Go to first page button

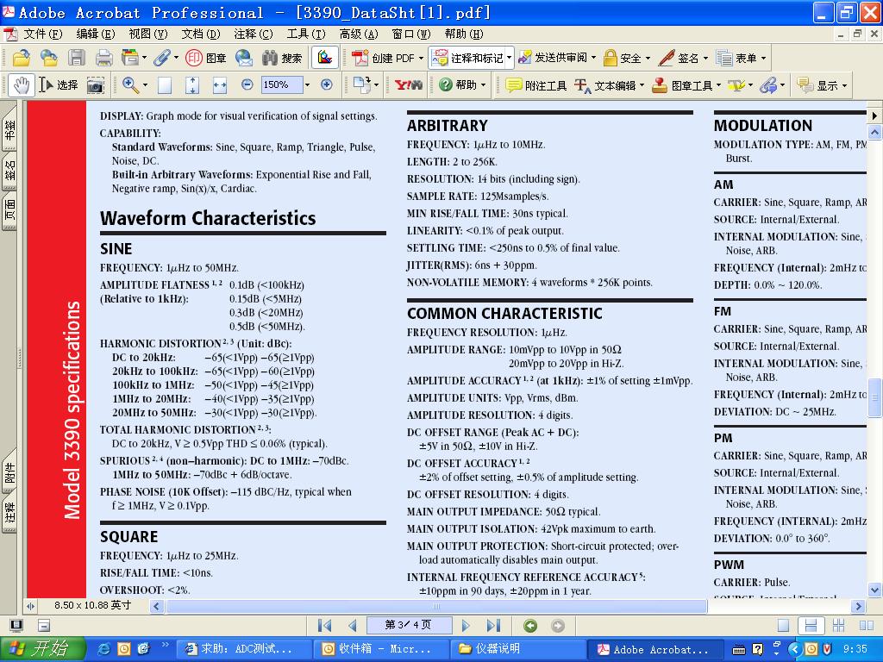324,626
